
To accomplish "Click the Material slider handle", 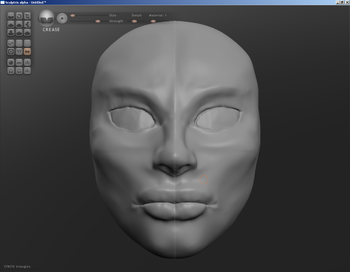I will (153, 21).
